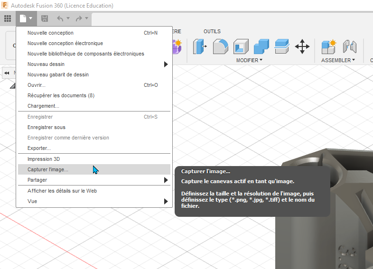Choose Impression 3D
Screen dimensions: 373x269
[x=94, y=159]
